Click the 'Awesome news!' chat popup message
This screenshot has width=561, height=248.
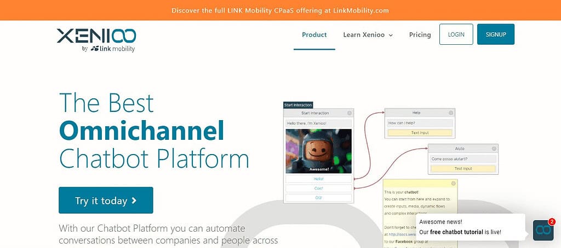point(471,227)
